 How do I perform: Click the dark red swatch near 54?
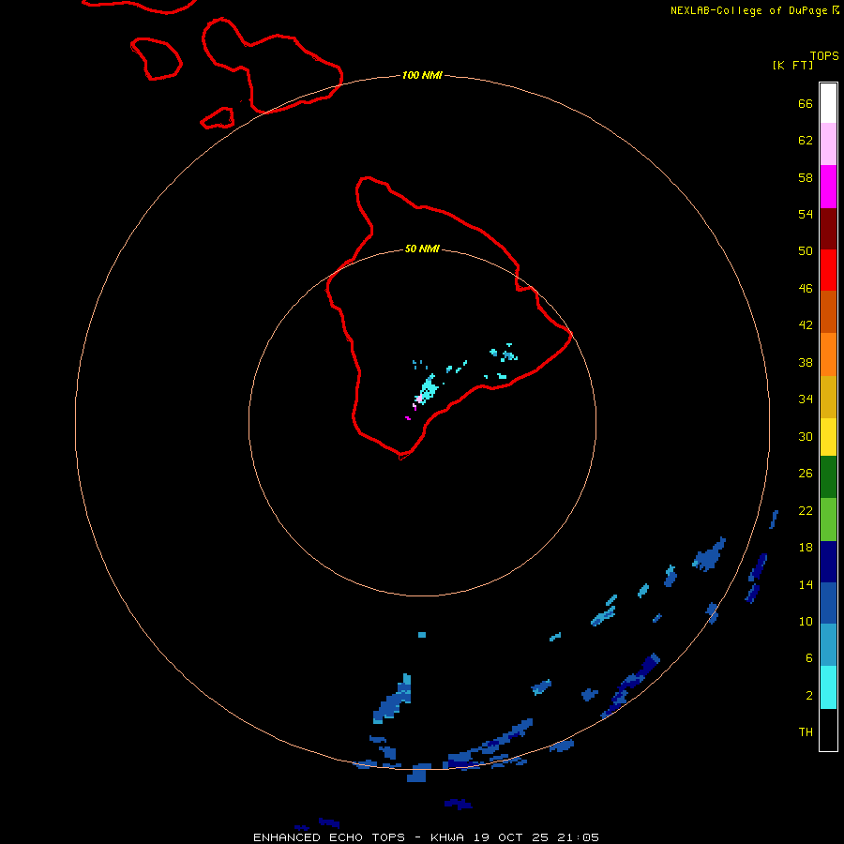pyautogui.click(x=828, y=229)
